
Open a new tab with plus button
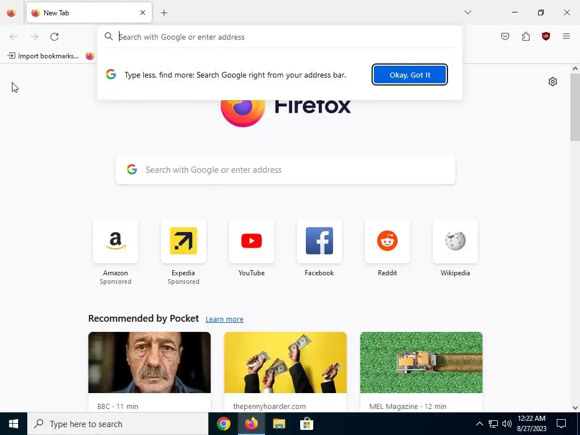point(164,13)
